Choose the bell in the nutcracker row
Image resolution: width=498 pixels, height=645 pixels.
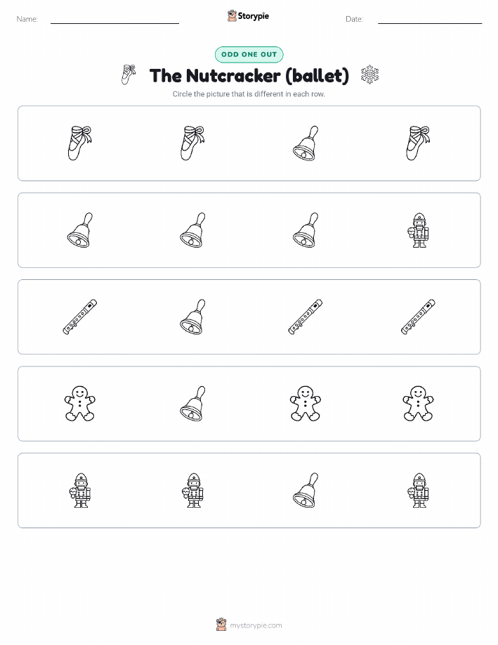[306, 490]
